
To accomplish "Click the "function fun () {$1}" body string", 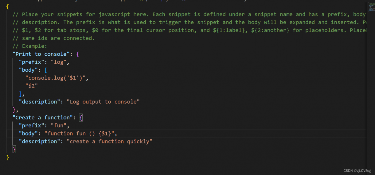I will point(79,133).
